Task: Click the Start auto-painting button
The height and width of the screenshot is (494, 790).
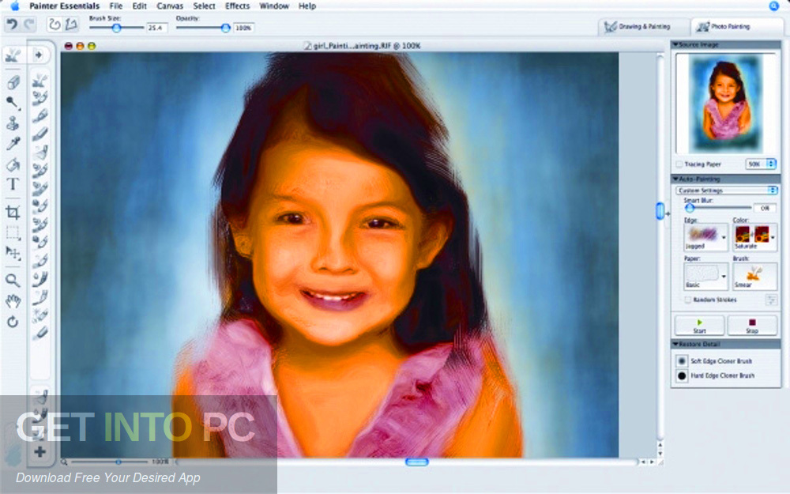Action: 699,326
